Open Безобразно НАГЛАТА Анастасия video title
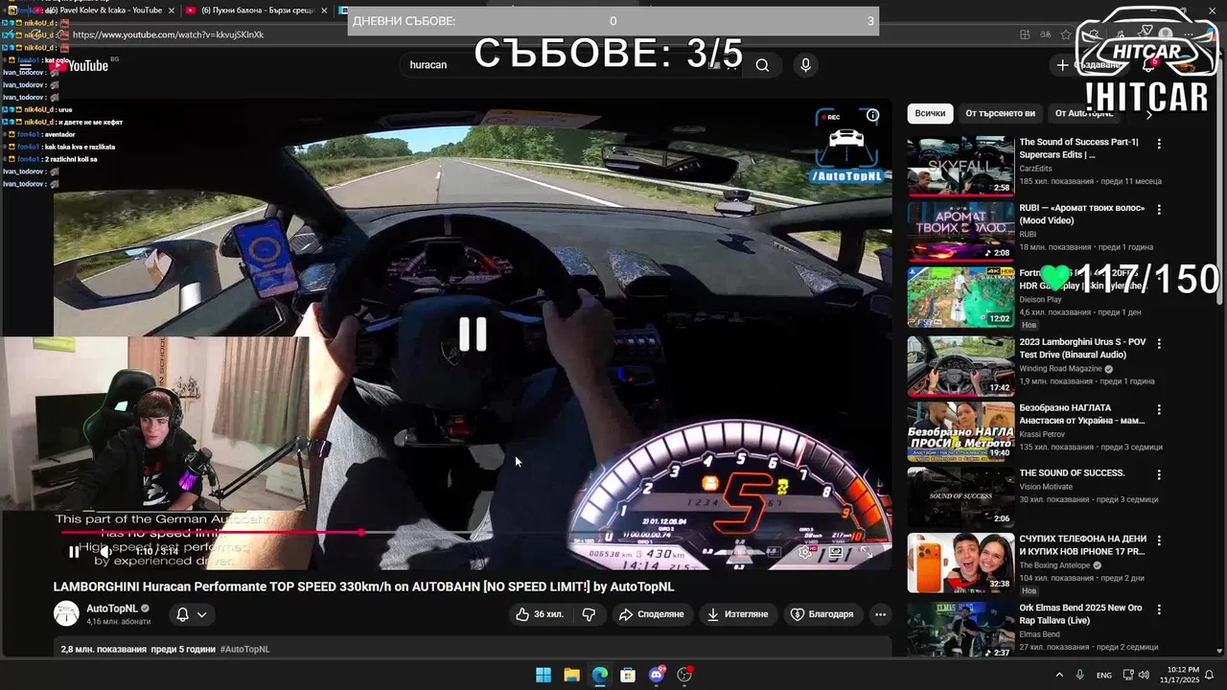1227x690 pixels. (1081, 414)
